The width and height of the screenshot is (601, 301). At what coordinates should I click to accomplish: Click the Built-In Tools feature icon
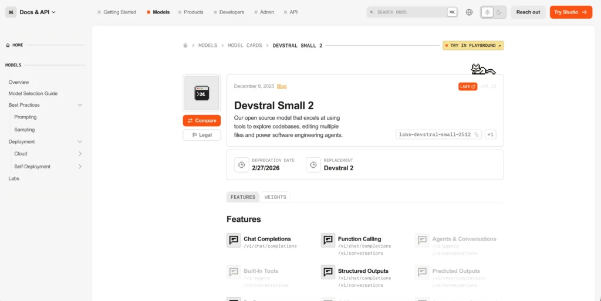[x=234, y=272]
